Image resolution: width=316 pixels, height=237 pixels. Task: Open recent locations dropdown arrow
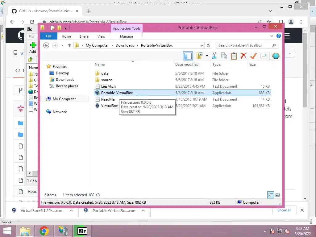coord(62,45)
